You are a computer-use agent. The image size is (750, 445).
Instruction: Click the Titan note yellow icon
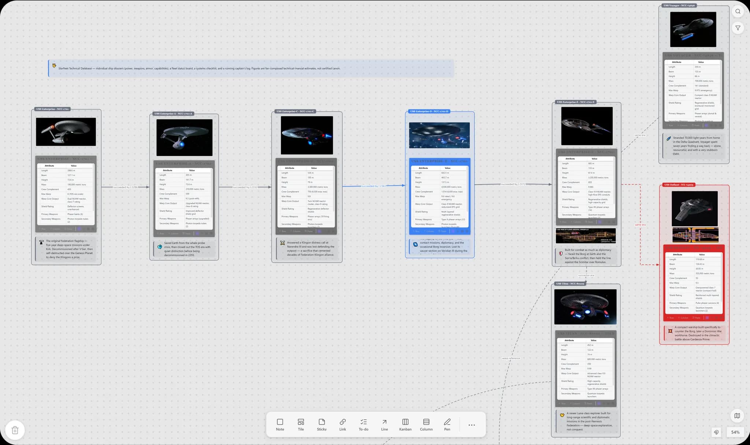[x=562, y=415]
